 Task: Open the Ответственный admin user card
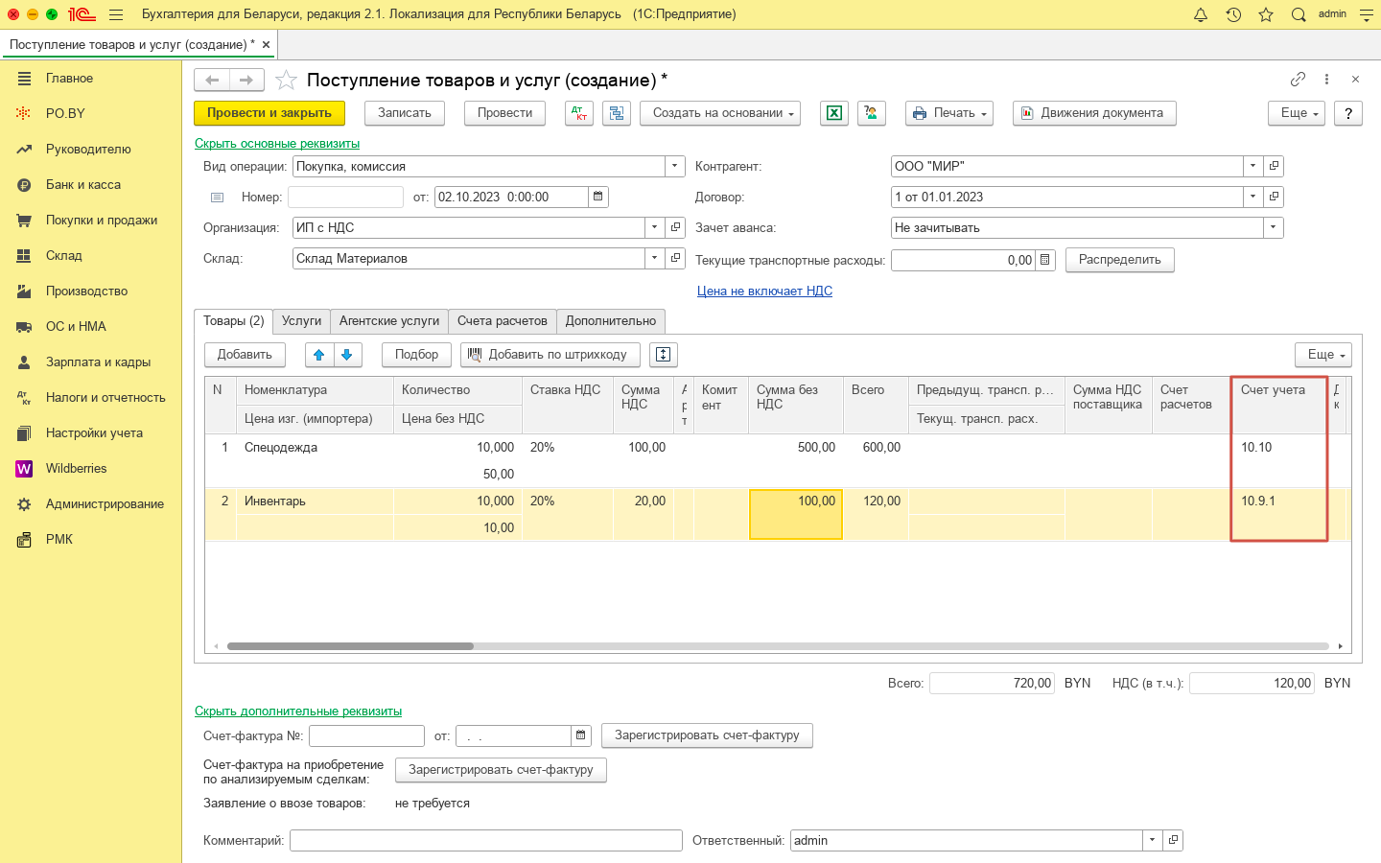tap(1173, 840)
